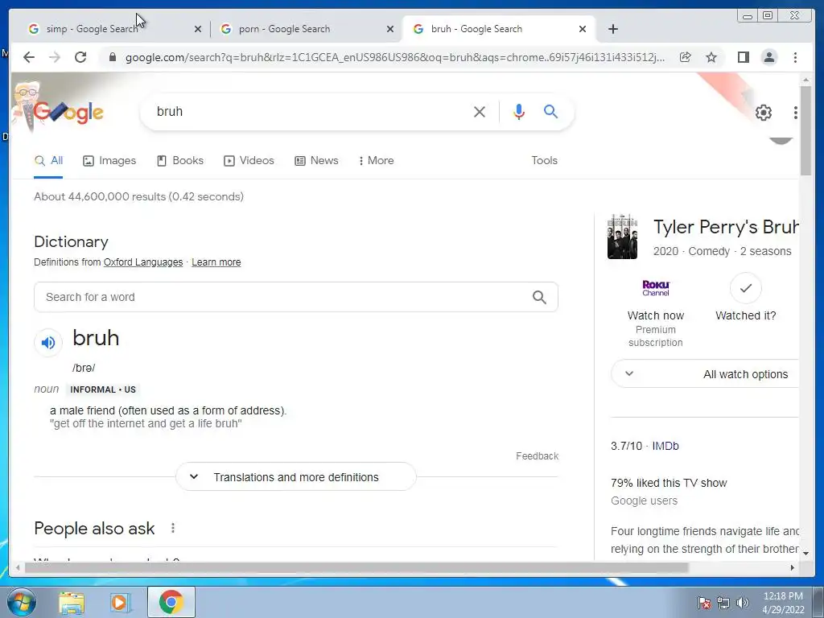Clear the search box with X icon
The image size is (824, 618).
point(480,111)
